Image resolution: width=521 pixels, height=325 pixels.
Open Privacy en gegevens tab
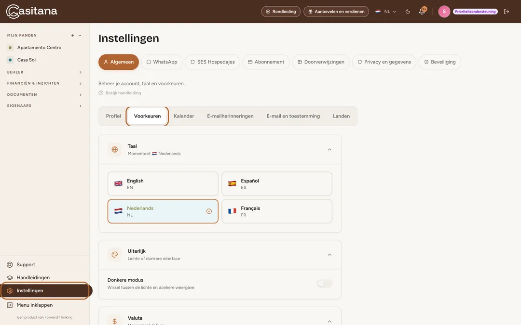(x=384, y=62)
